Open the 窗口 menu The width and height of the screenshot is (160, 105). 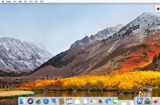(x=36, y=2)
